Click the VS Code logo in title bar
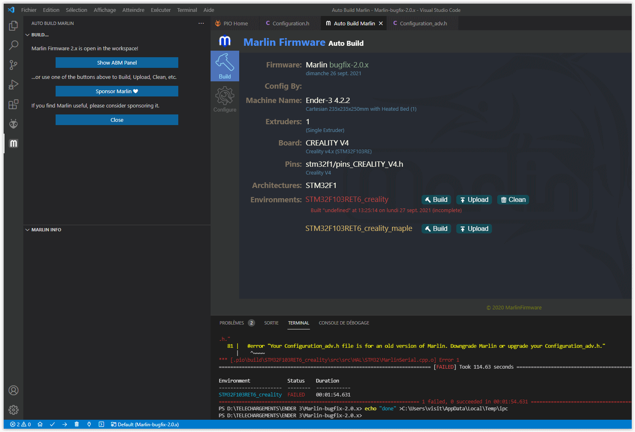Screen dimensions: 635x432 11,10
